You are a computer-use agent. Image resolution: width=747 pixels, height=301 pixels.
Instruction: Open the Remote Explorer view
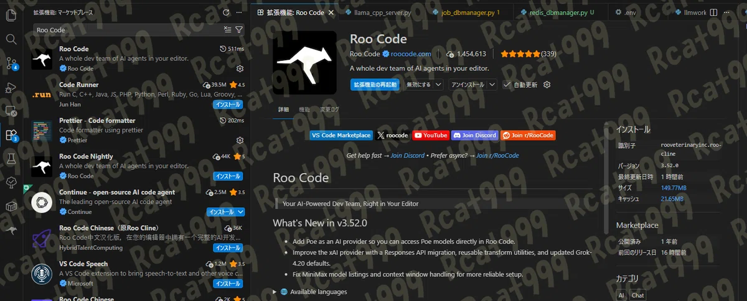[11, 111]
